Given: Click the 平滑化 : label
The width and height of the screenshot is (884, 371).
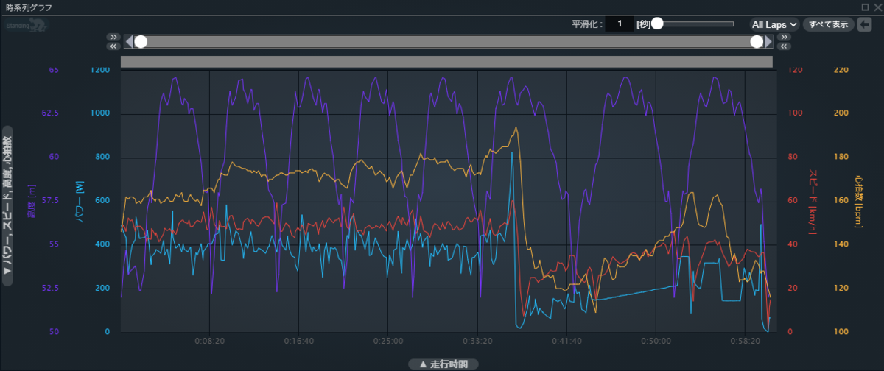Looking at the screenshot, I should click(x=587, y=24).
